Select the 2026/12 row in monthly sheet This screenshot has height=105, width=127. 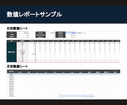(x=63, y=94)
